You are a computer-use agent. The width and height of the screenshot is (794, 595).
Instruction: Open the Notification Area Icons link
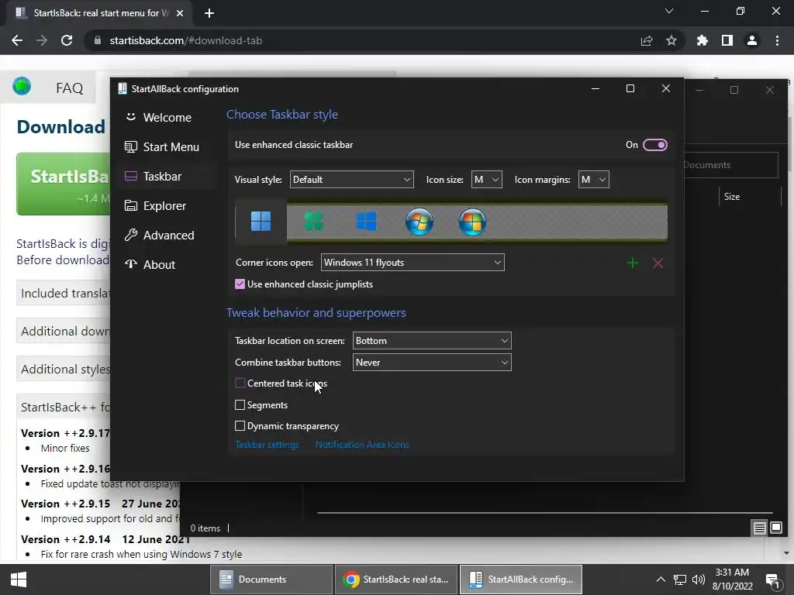click(362, 445)
